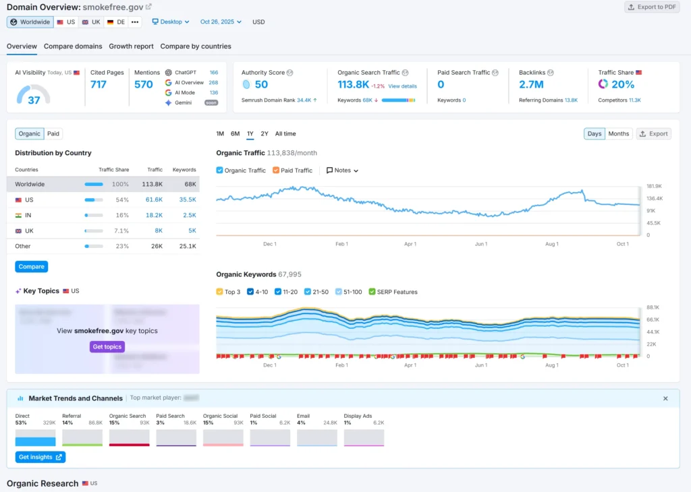Toggle the Paid Traffic checkbox
This screenshot has height=492, width=691.
click(x=276, y=171)
